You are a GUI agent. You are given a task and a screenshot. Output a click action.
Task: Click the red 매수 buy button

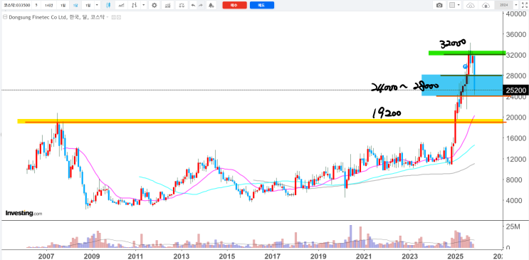pos(234,6)
